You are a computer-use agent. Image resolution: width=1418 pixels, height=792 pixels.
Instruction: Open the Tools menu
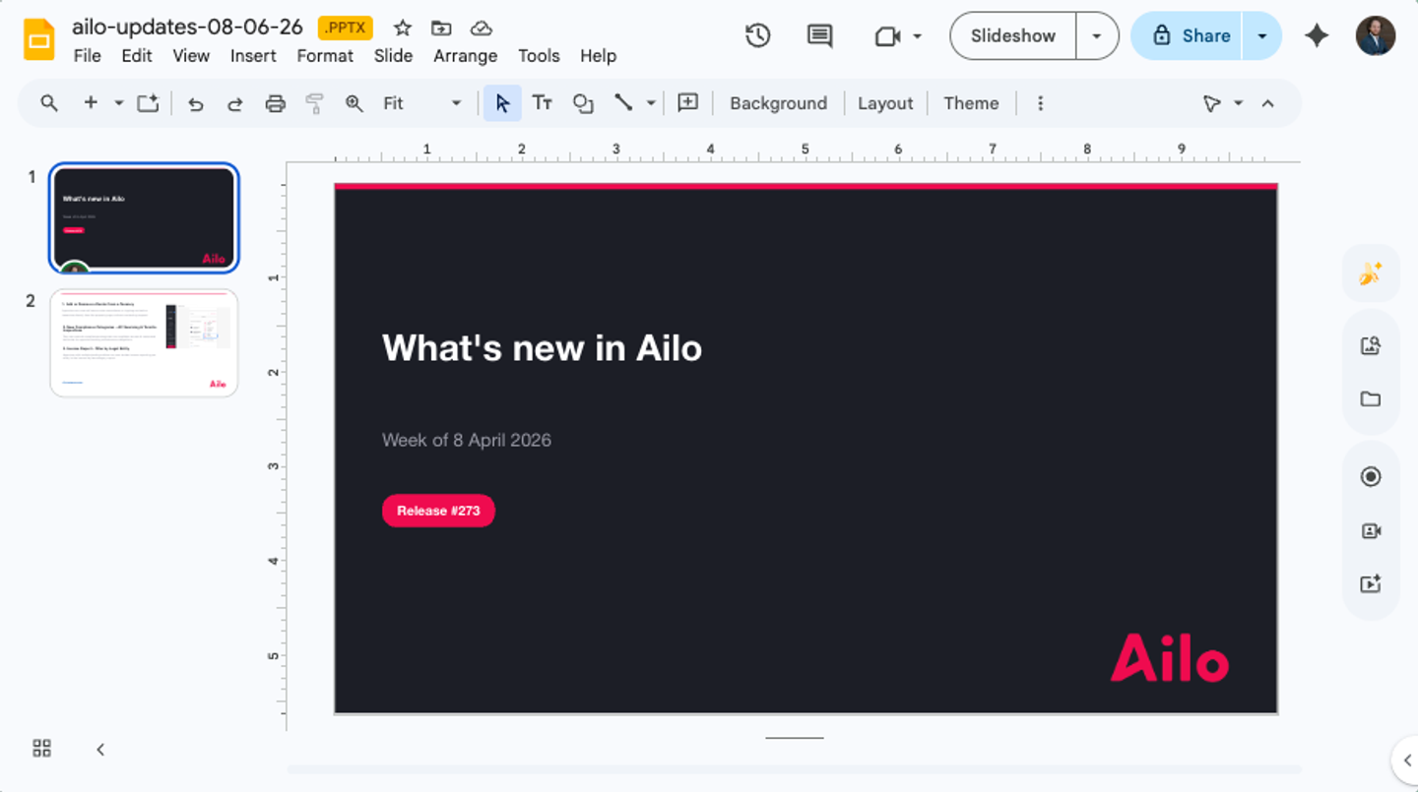(x=539, y=56)
